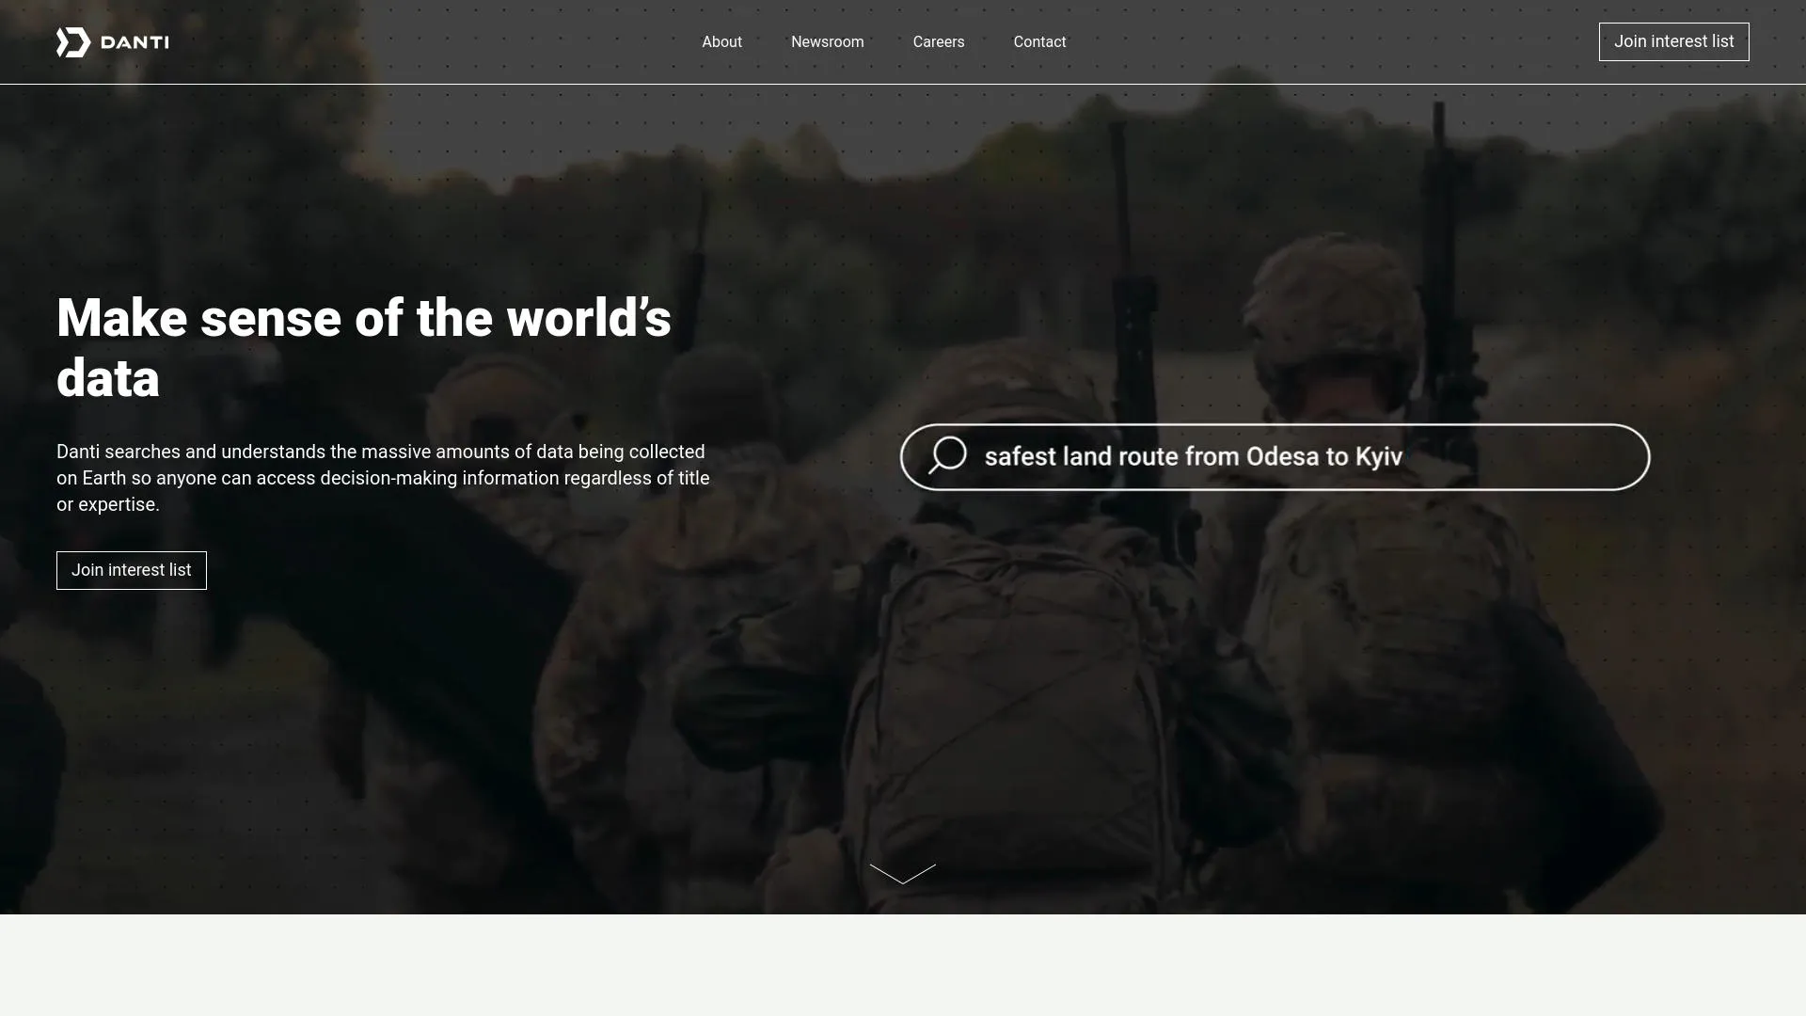Click the magnifying glass search icon
Image resolution: width=1806 pixels, height=1016 pixels.
(x=947, y=456)
